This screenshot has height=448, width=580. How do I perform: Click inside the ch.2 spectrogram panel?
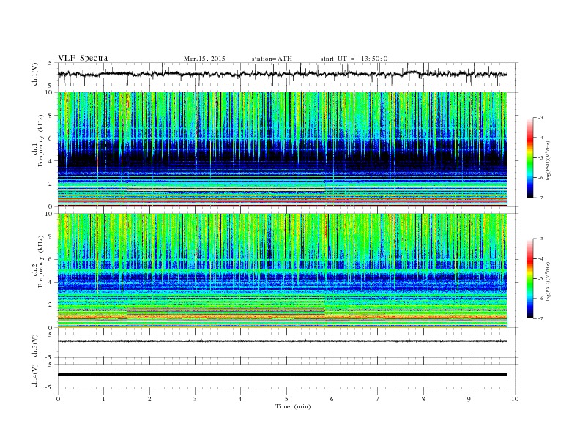pos(282,270)
